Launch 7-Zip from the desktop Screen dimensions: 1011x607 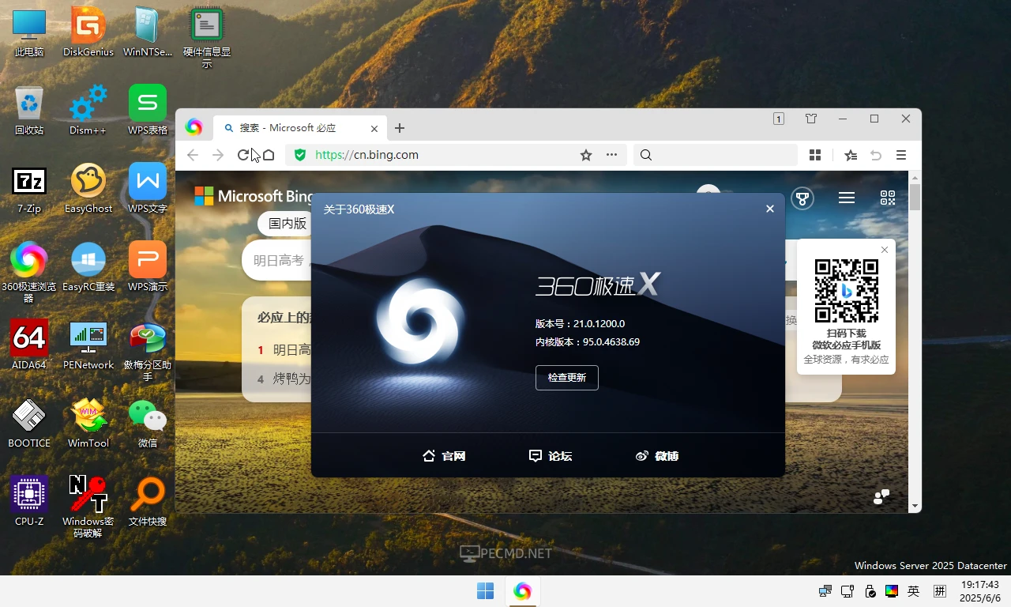click(29, 188)
